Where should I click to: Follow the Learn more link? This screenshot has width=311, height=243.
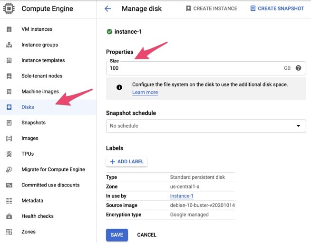[x=145, y=93]
